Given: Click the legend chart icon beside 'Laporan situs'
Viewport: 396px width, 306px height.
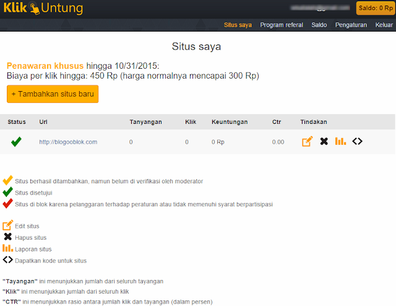Looking at the screenshot, I should point(8,248).
